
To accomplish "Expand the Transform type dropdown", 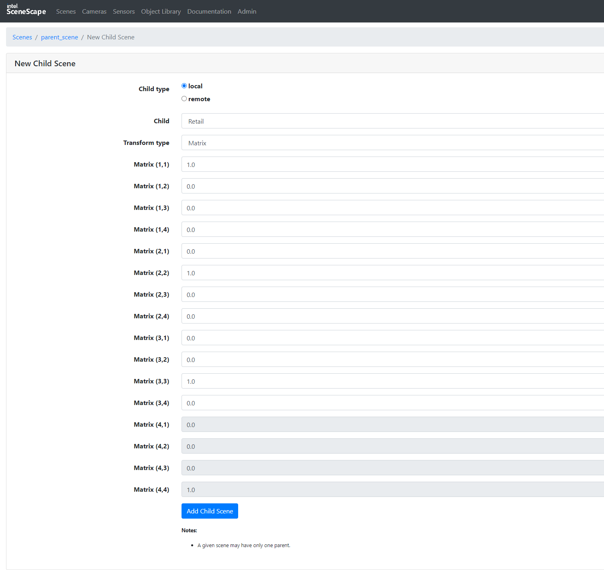I will [392, 143].
